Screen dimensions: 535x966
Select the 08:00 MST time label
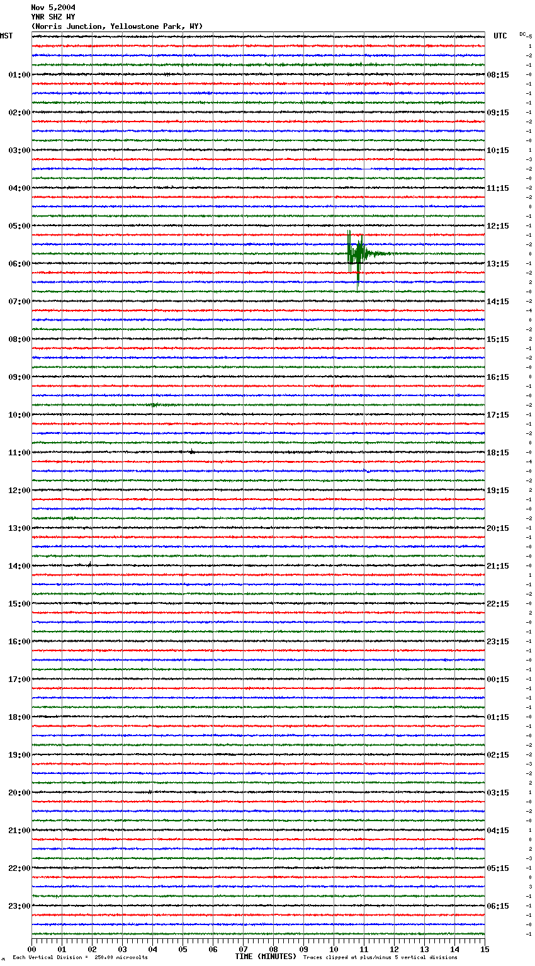point(20,339)
